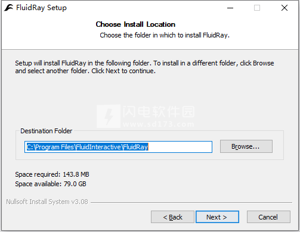Close the FluidRay Setup dialog
The image size is (300, 232).
click(284, 8)
